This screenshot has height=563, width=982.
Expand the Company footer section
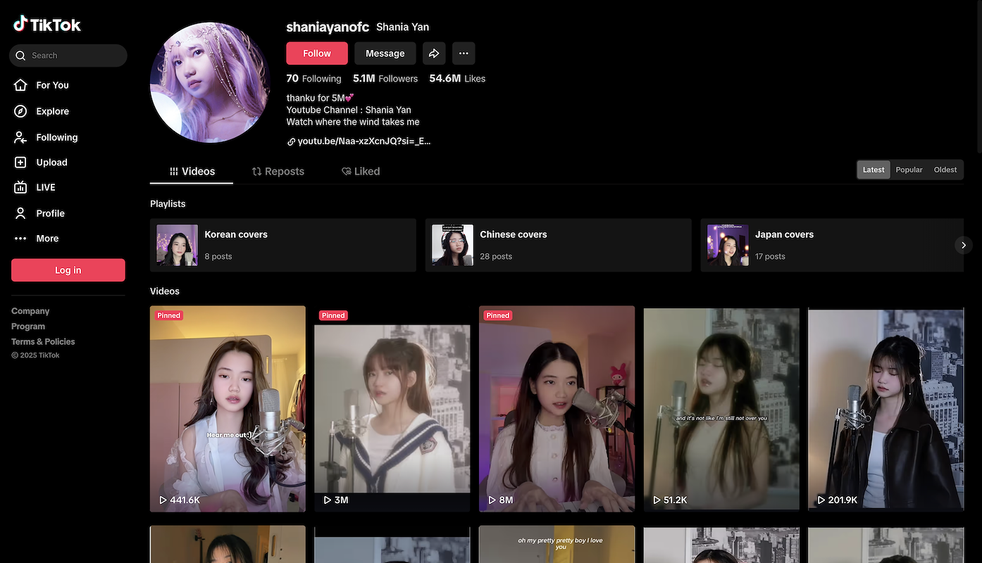coord(30,311)
